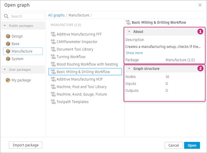Screen dimensions: 207x153
Task: Collapse the User packages section
Action: 5,69
